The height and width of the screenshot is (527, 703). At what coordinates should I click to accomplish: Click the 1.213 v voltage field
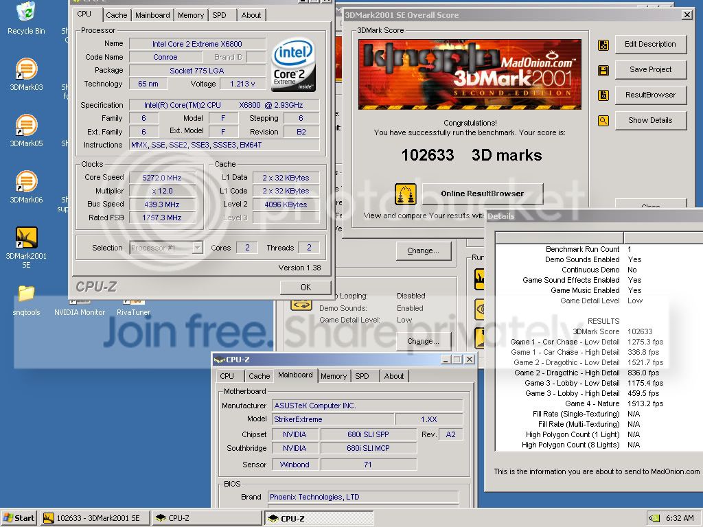242,84
